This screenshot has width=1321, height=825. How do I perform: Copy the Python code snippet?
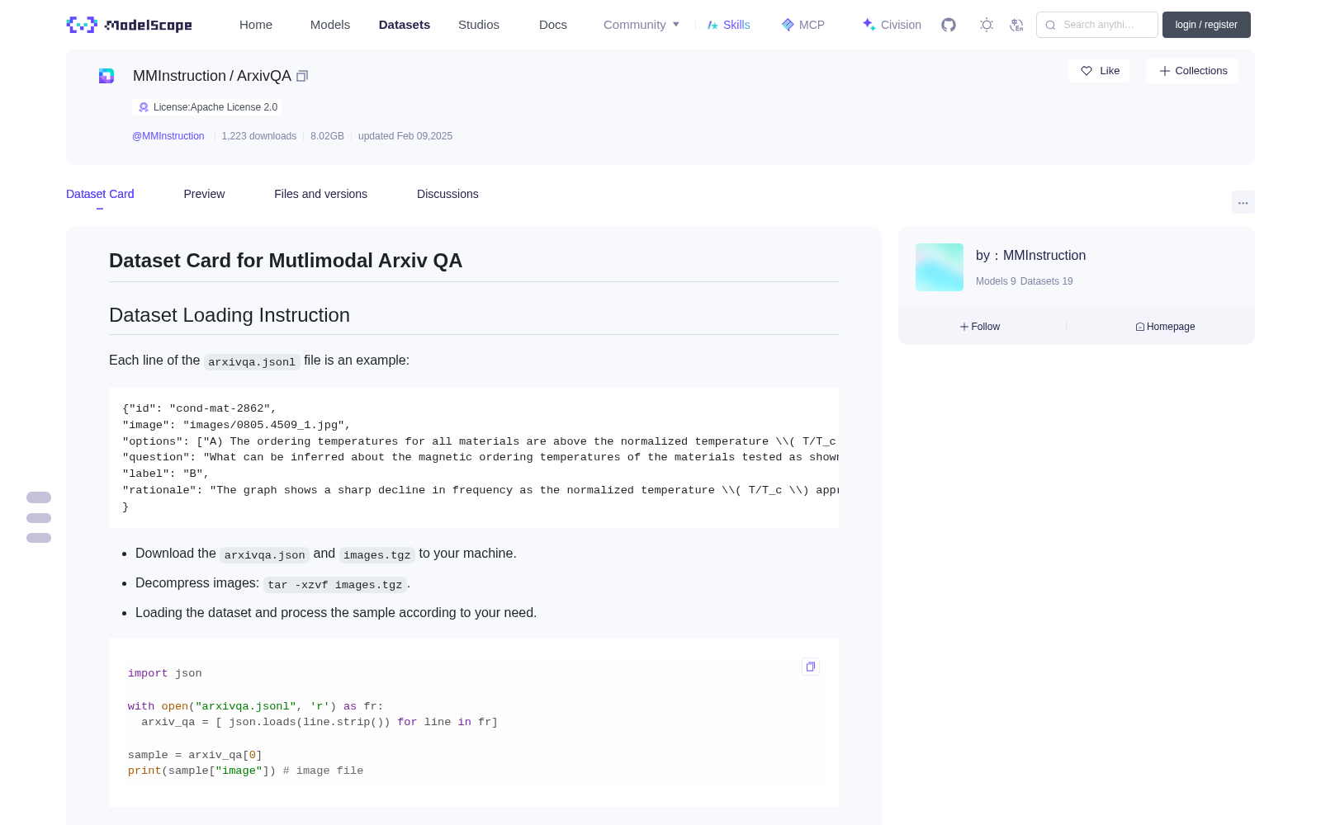[811, 667]
